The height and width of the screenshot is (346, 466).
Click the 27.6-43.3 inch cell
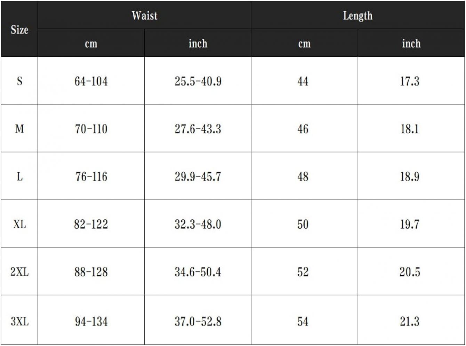click(198, 129)
